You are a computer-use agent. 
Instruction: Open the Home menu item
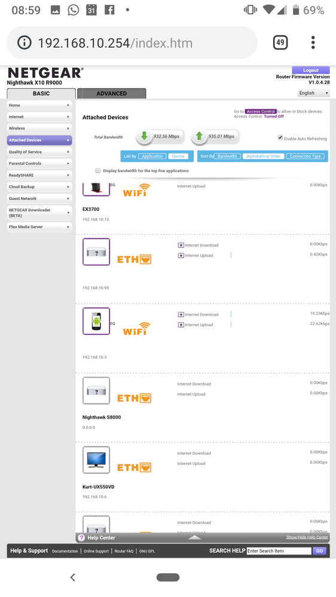(x=39, y=105)
